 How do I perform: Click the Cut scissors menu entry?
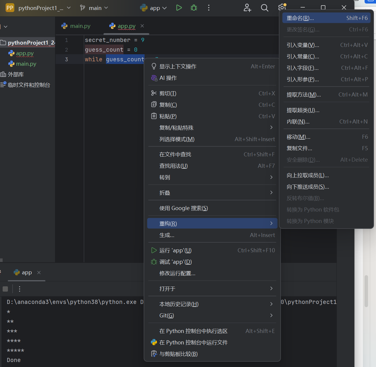click(x=213, y=93)
